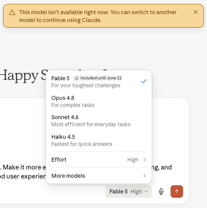Click the 'Included until June 22' badge
The image size is (207, 208).
click(x=98, y=78)
